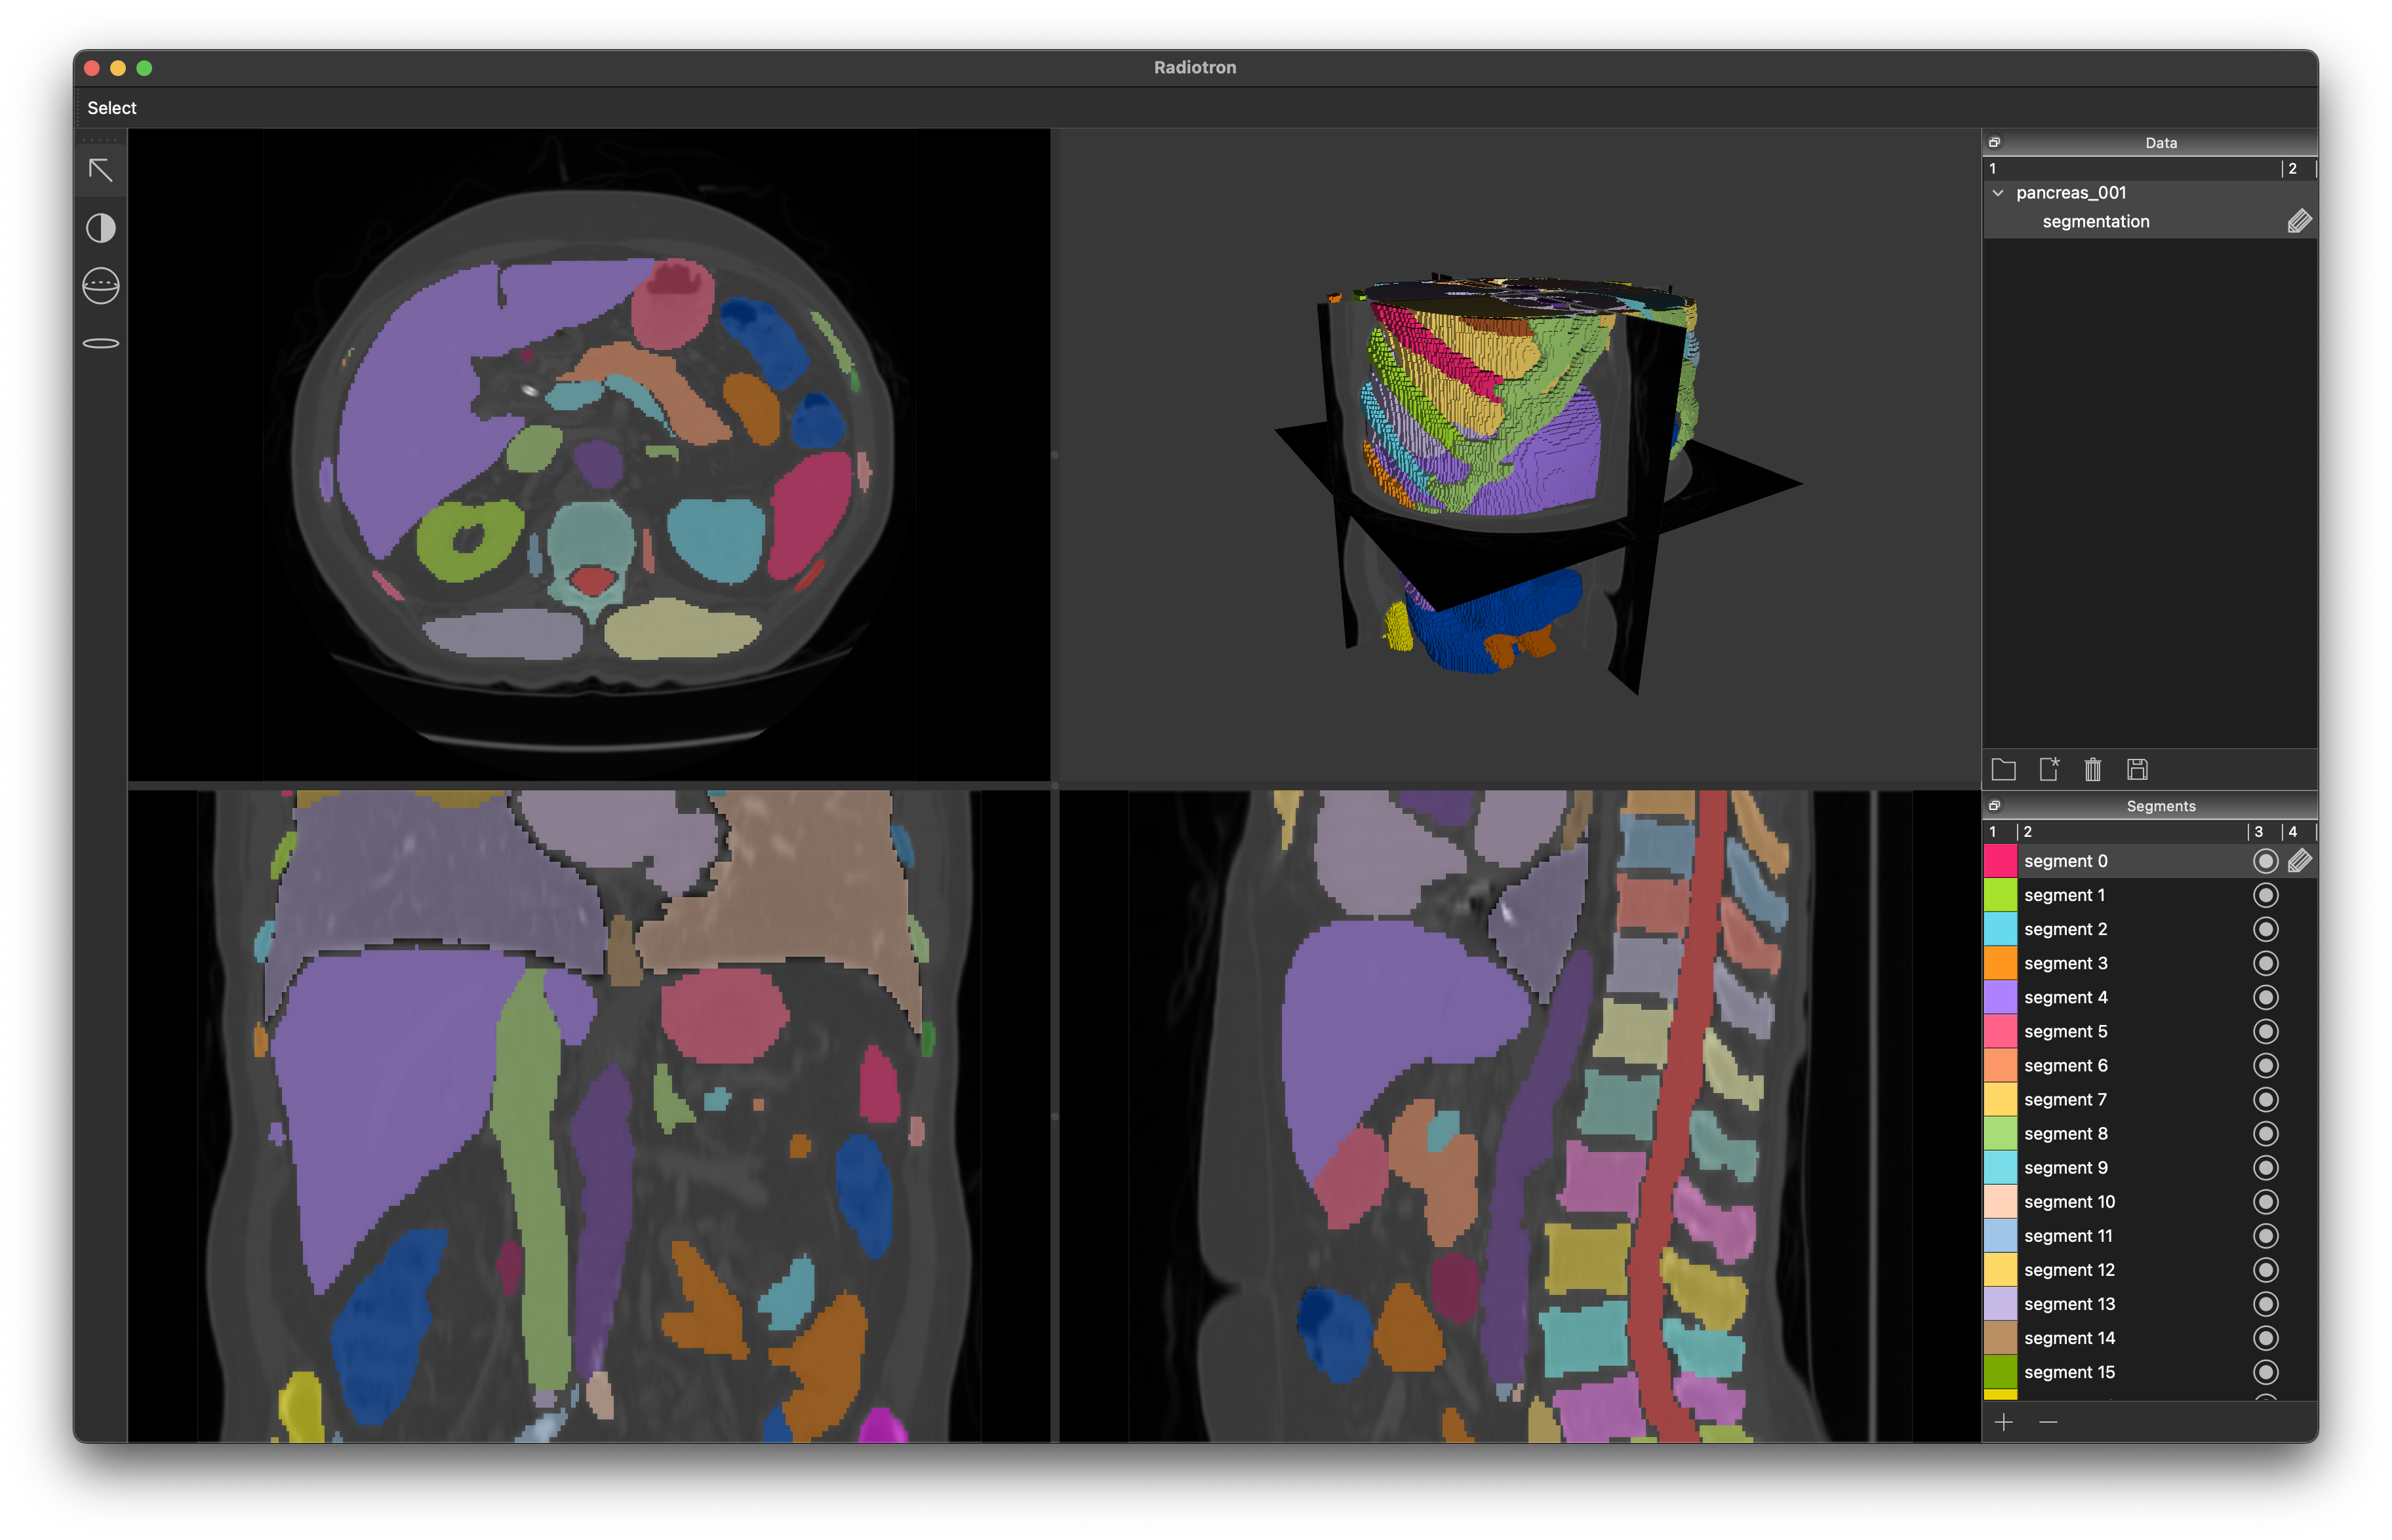
Task: Click the segment 5 color swatch
Action: tap(2000, 1031)
